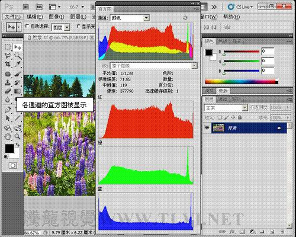Open the 通道 channel dropdown in histogram
Viewport: 296px width, 237px height.
130,18
